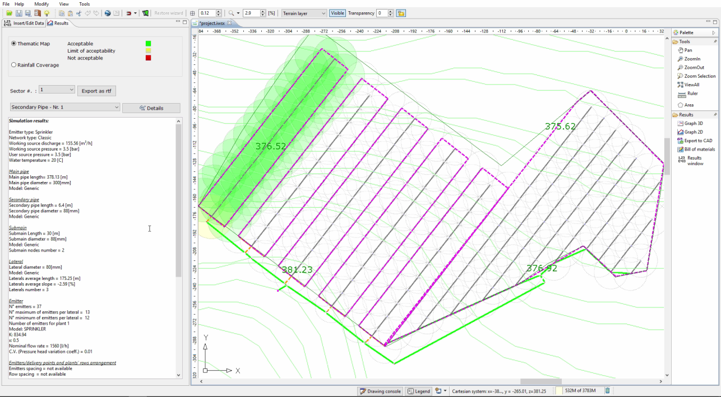This screenshot has height=397, width=721.
Task: Select the Pan tool in the palette
Action: pos(688,50)
